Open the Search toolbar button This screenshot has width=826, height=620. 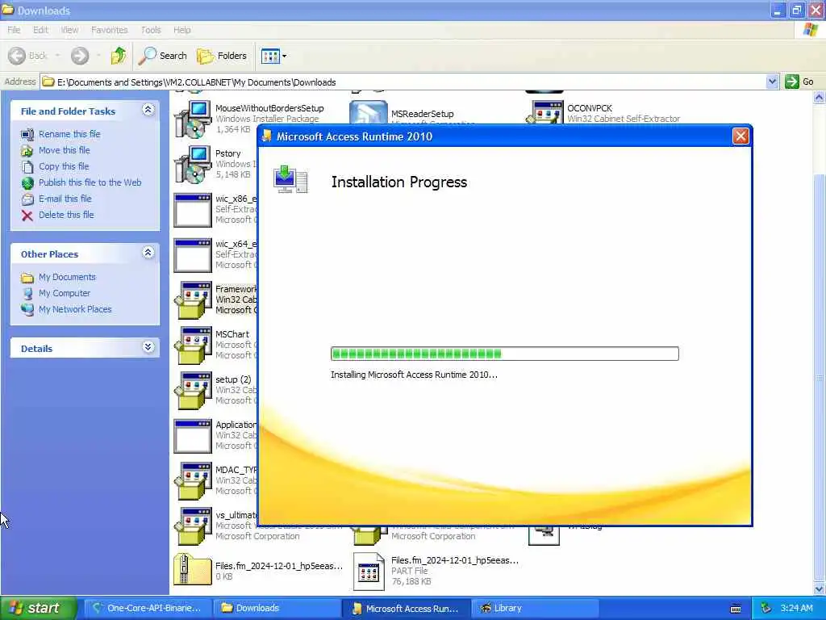click(162, 56)
